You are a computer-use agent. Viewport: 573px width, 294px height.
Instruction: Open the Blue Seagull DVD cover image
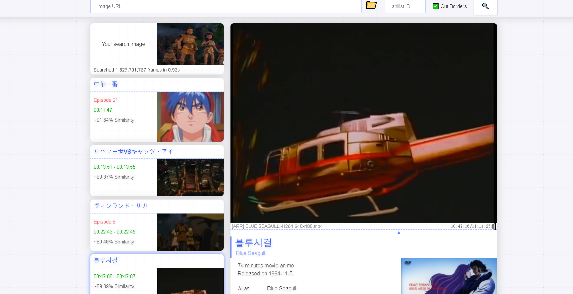449,276
